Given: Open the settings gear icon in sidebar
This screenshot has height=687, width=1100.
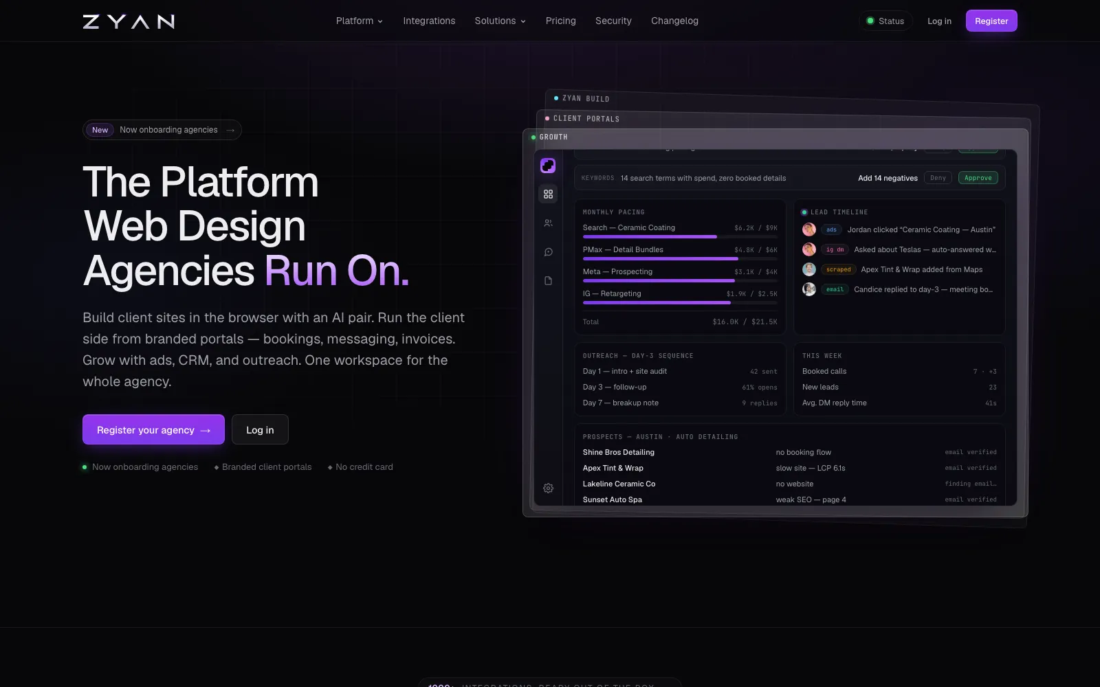Looking at the screenshot, I should pos(548,488).
